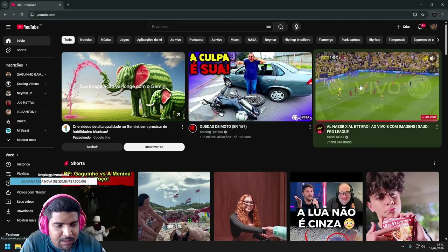Open the hamburger guide menu
Image resolution: width=448 pixels, height=252 pixels.
(x=8, y=27)
